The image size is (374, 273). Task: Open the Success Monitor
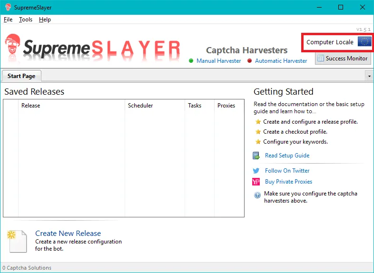(343, 58)
